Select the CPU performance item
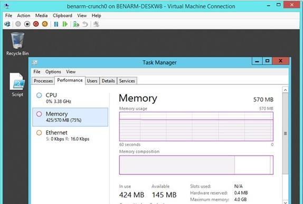Viewport: 303px width, 204px height. (x=70, y=98)
